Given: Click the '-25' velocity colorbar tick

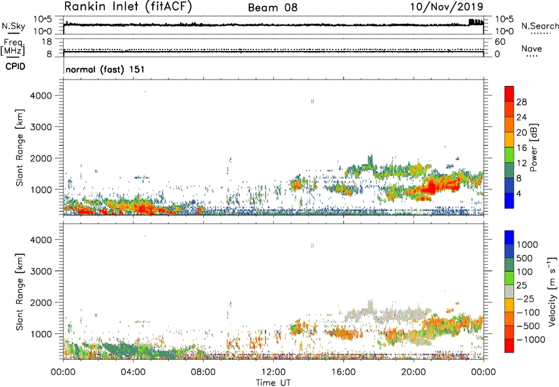Looking at the screenshot, I should 525,298.
